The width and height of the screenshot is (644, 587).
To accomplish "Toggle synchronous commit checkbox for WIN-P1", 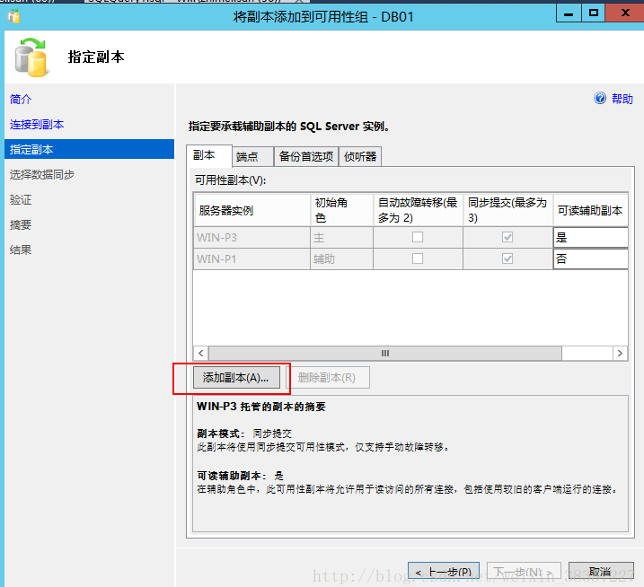I will point(507,258).
